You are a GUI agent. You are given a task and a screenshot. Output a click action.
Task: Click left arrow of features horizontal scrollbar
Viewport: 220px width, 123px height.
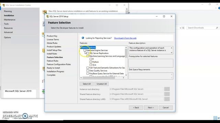(81, 78)
